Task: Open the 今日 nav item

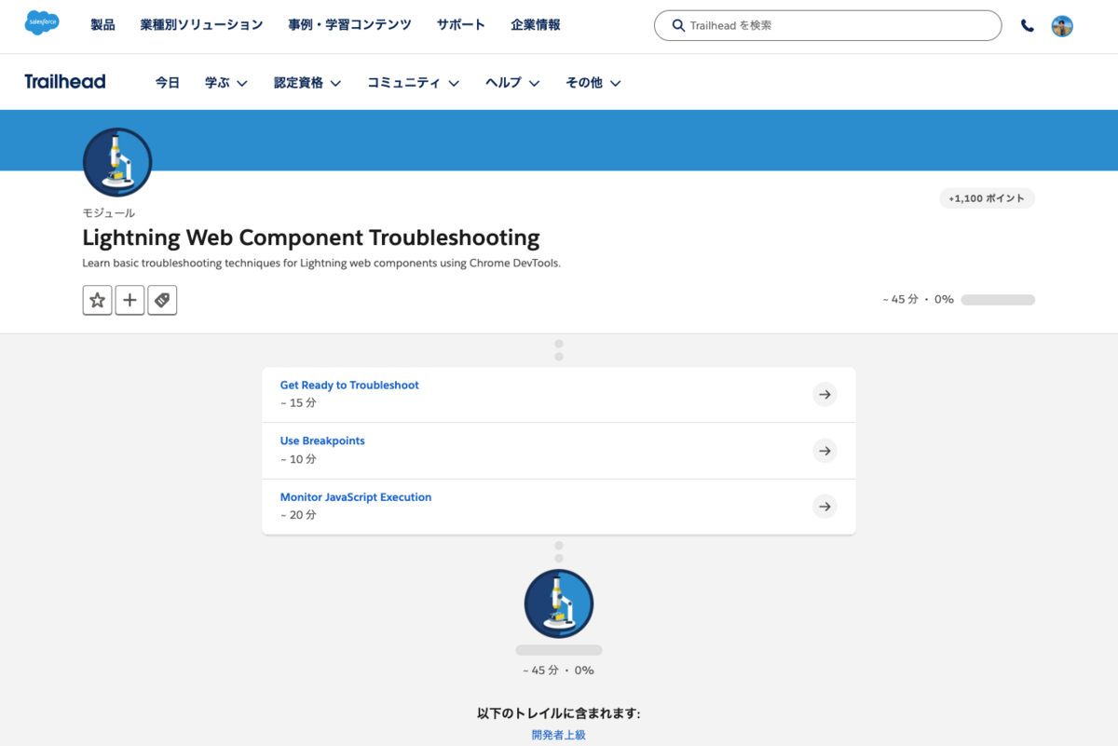Action: 168,83
